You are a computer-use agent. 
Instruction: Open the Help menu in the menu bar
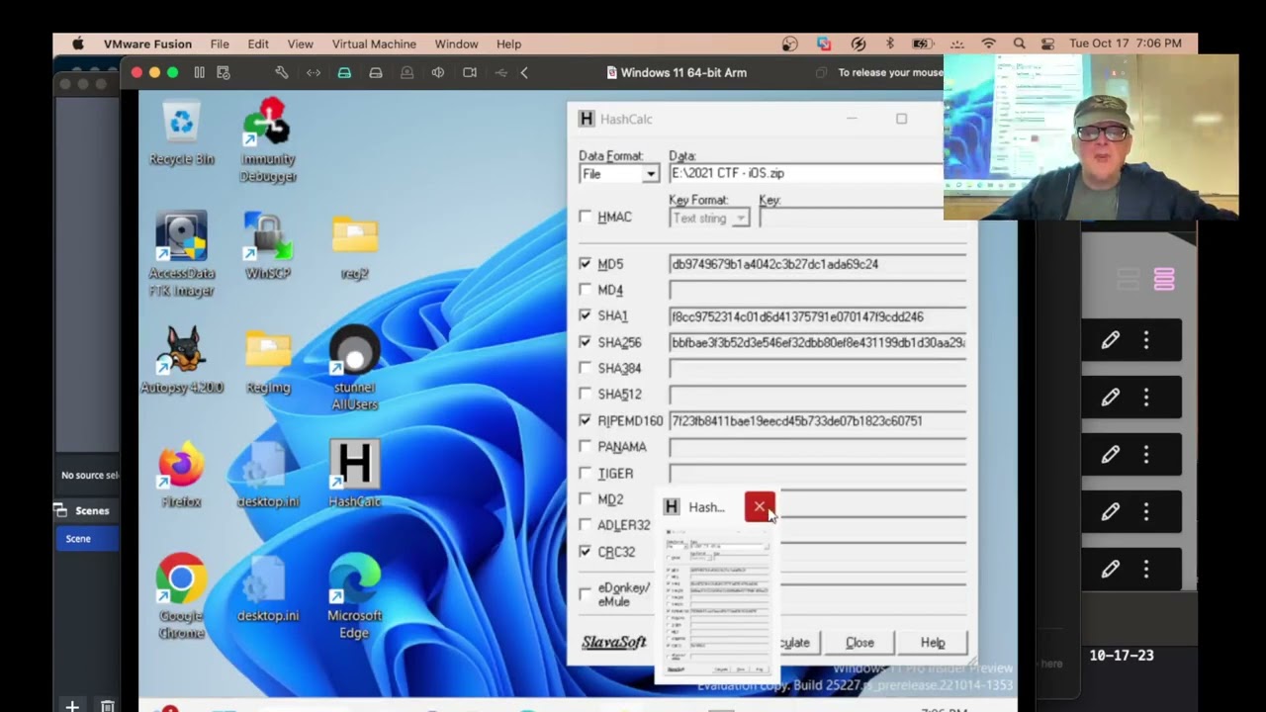tap(508, 44)
